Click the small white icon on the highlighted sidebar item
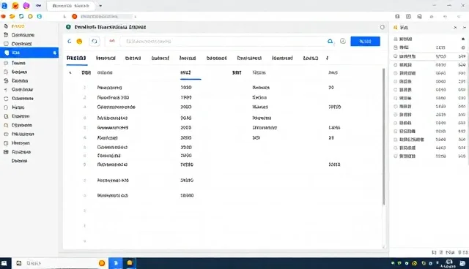 [x=55, y=53]
